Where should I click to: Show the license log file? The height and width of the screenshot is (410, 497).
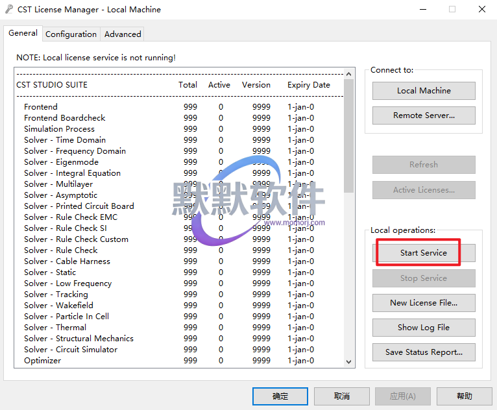click(x=424, y=328)
